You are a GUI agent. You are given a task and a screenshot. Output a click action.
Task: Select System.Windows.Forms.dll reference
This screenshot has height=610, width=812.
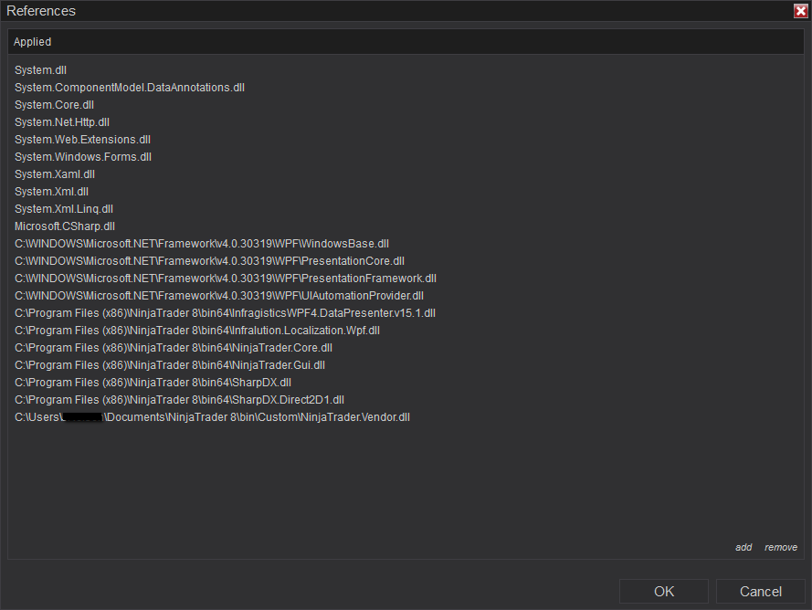[83, 157]
